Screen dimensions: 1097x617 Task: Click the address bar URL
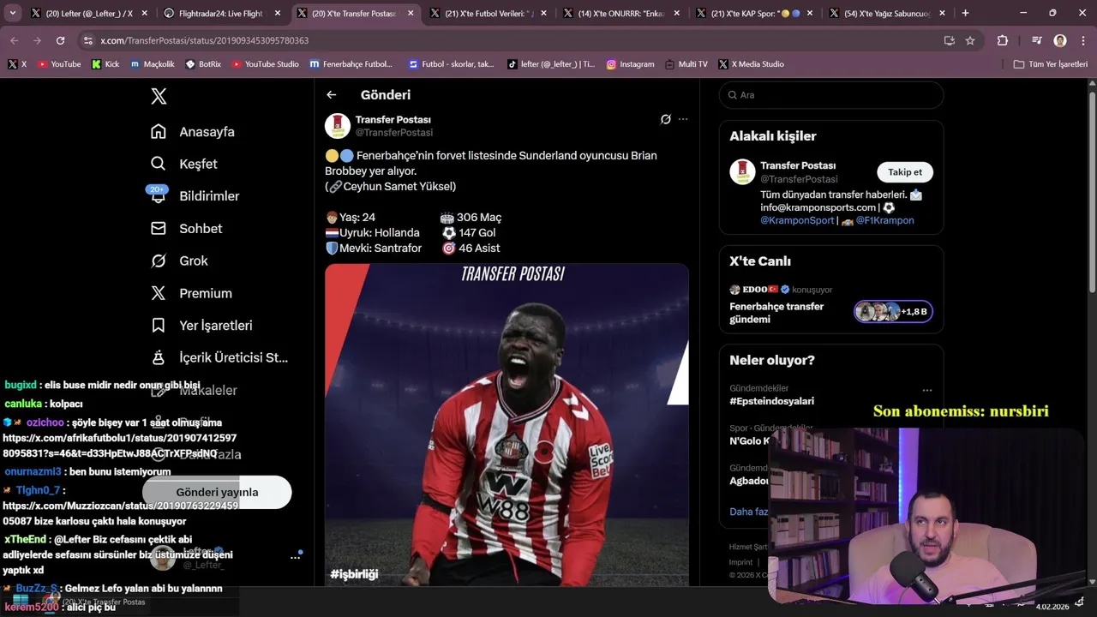pyautogui.click(x=204, y=40)
